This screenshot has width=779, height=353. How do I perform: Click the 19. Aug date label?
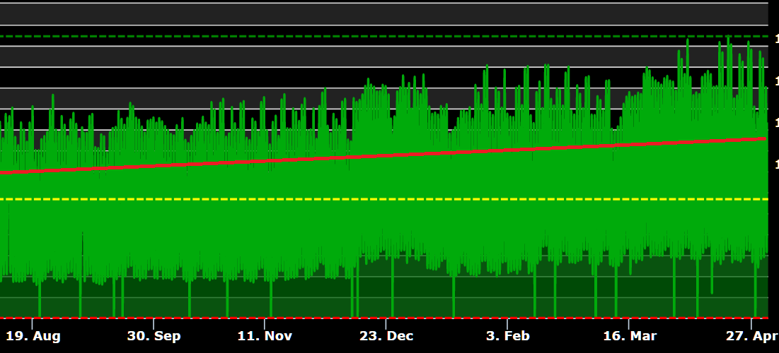point(32,336)
